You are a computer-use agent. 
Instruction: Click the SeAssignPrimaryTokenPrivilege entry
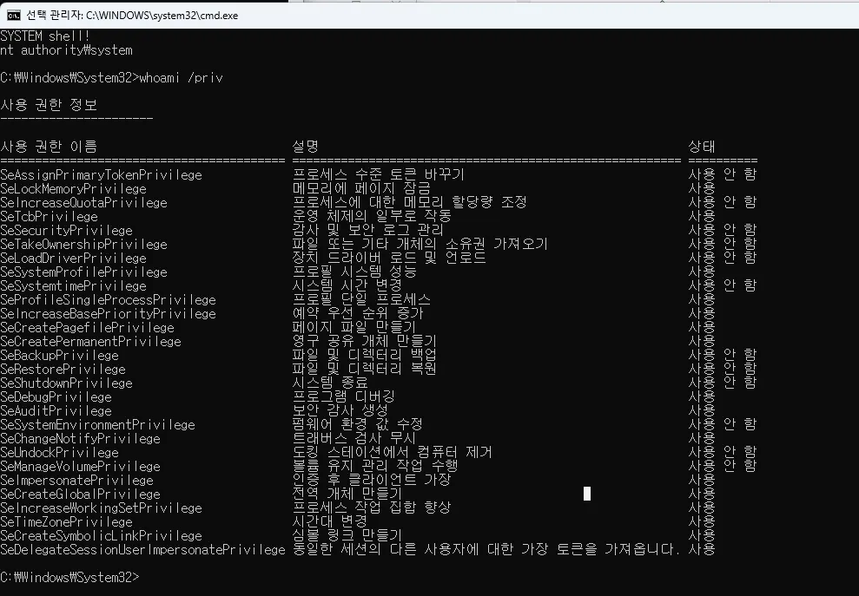[101, 174]
